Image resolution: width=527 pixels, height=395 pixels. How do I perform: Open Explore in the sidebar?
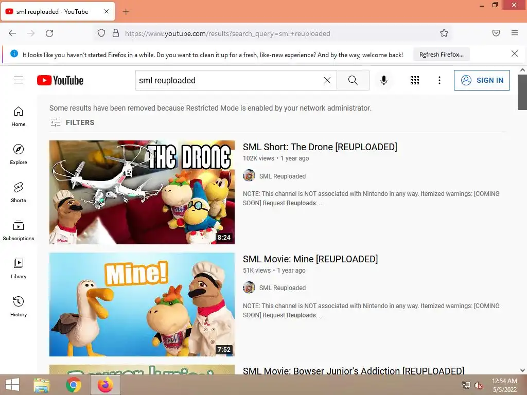pos(19,154)
